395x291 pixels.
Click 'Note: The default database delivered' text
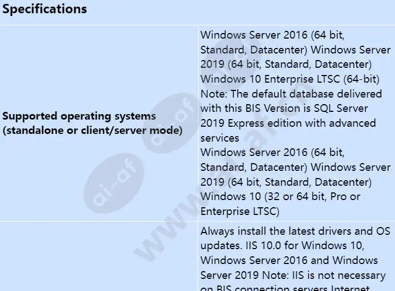[x=291, y=94]
